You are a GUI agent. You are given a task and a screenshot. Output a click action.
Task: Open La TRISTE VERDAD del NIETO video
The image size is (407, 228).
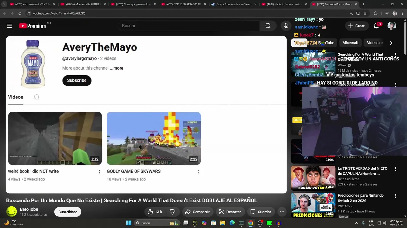(362, 171)
